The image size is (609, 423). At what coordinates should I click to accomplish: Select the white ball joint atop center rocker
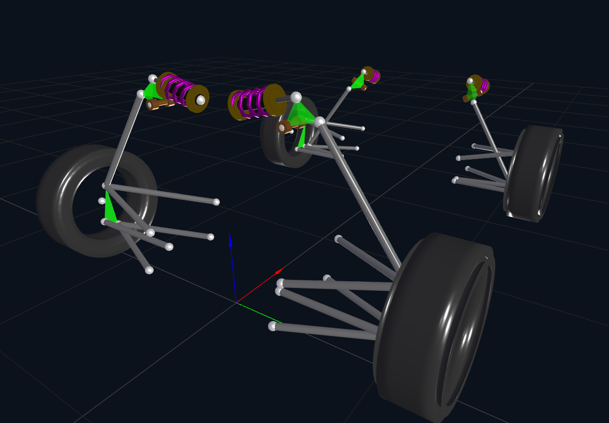point(296,98)
